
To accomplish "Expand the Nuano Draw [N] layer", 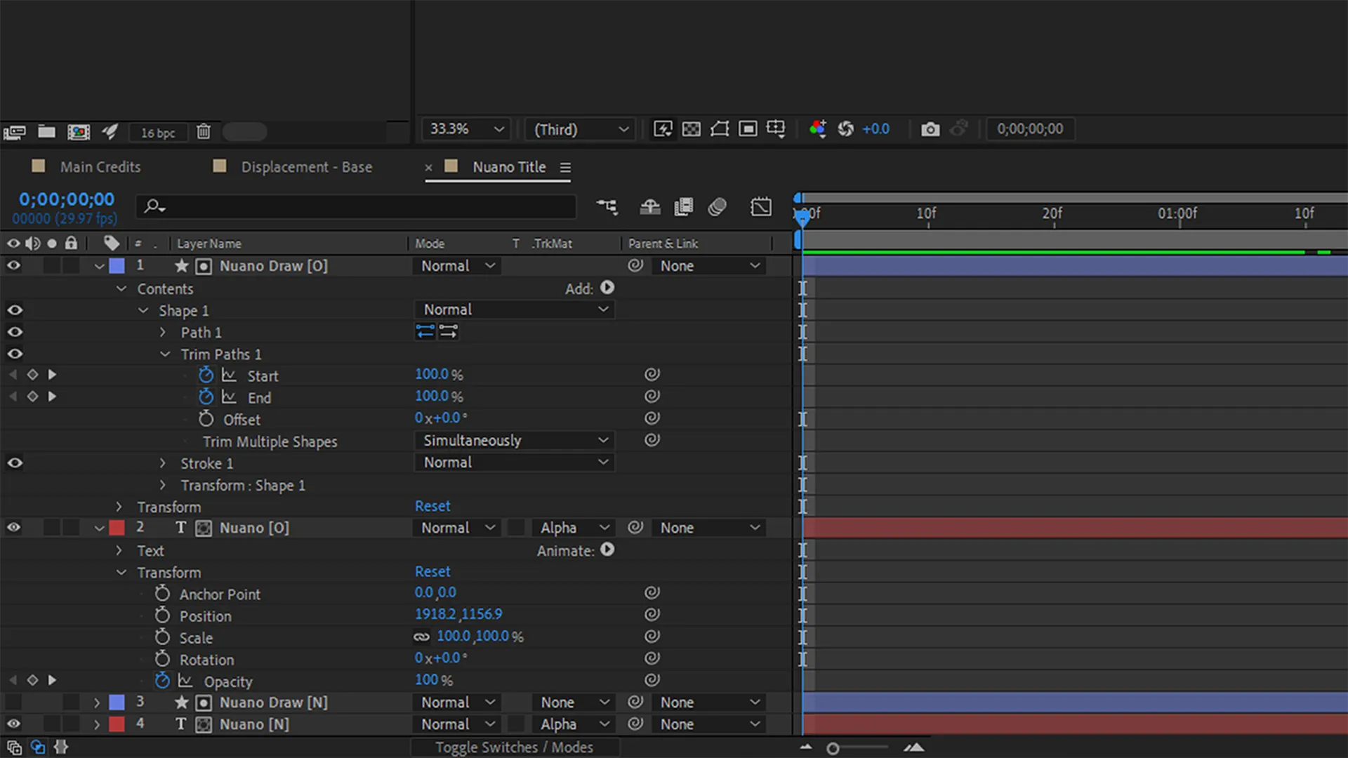I will pos(97,703).
